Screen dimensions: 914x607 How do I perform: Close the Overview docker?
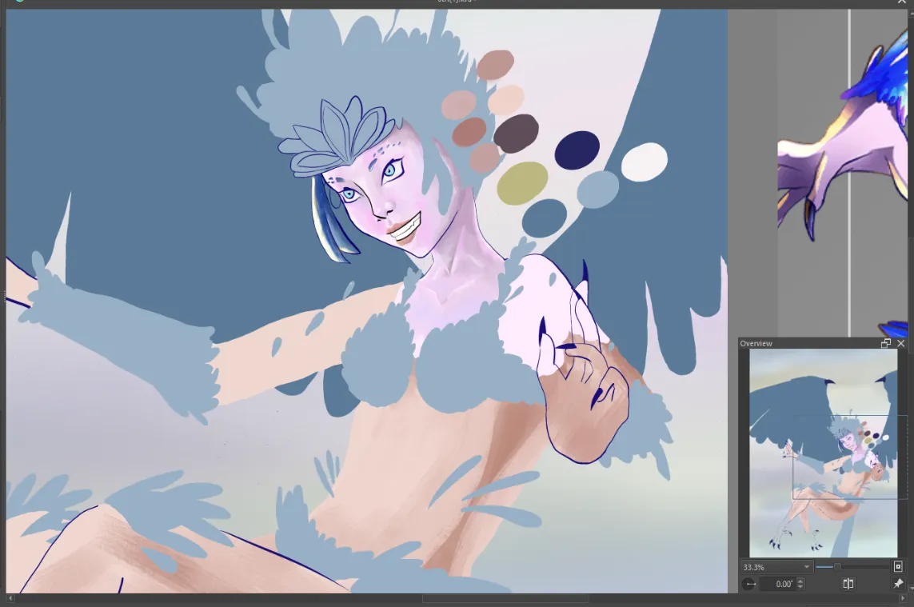(x=900, y=343)
